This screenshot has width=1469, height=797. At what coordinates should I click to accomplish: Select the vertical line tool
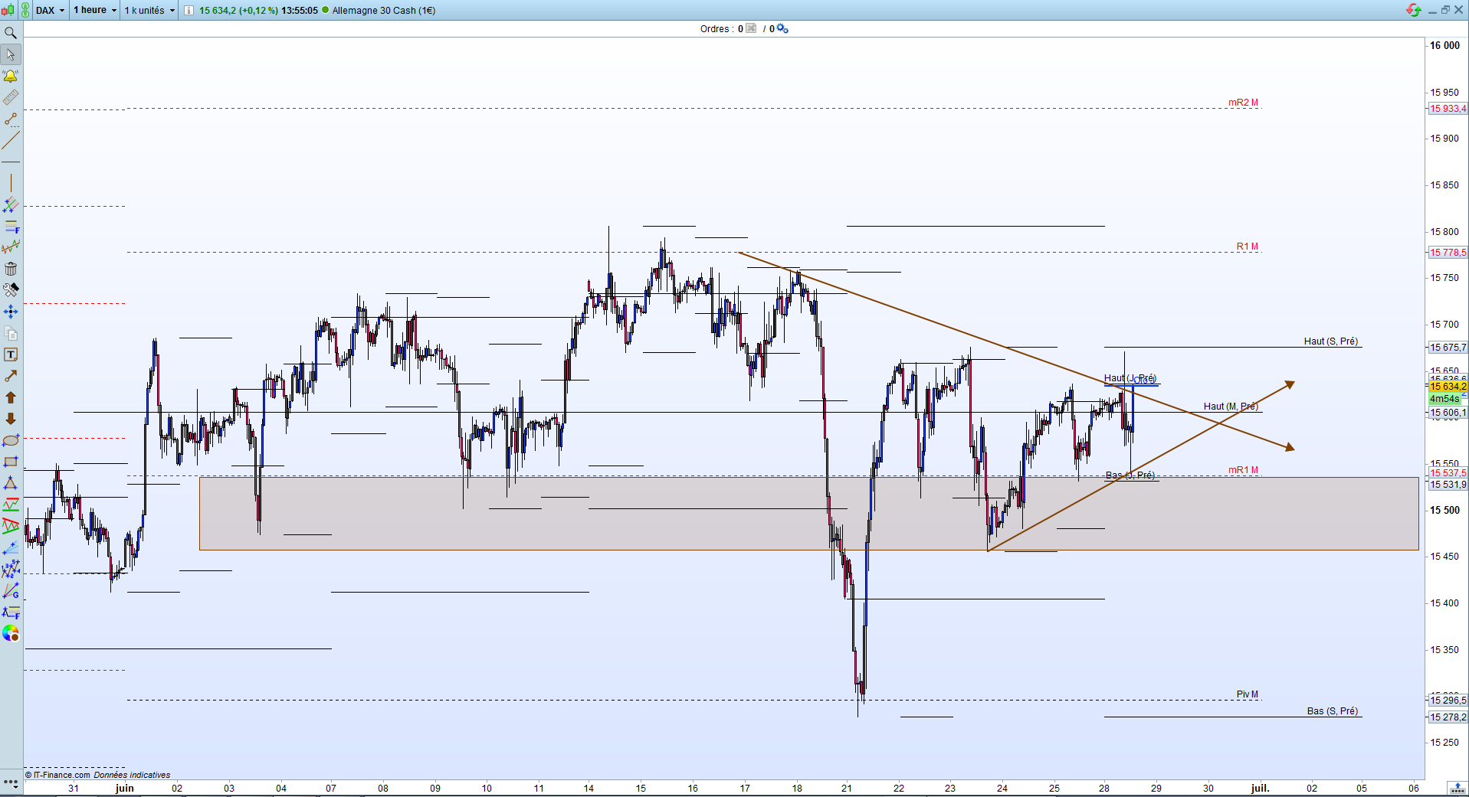(x=11, y=183)
